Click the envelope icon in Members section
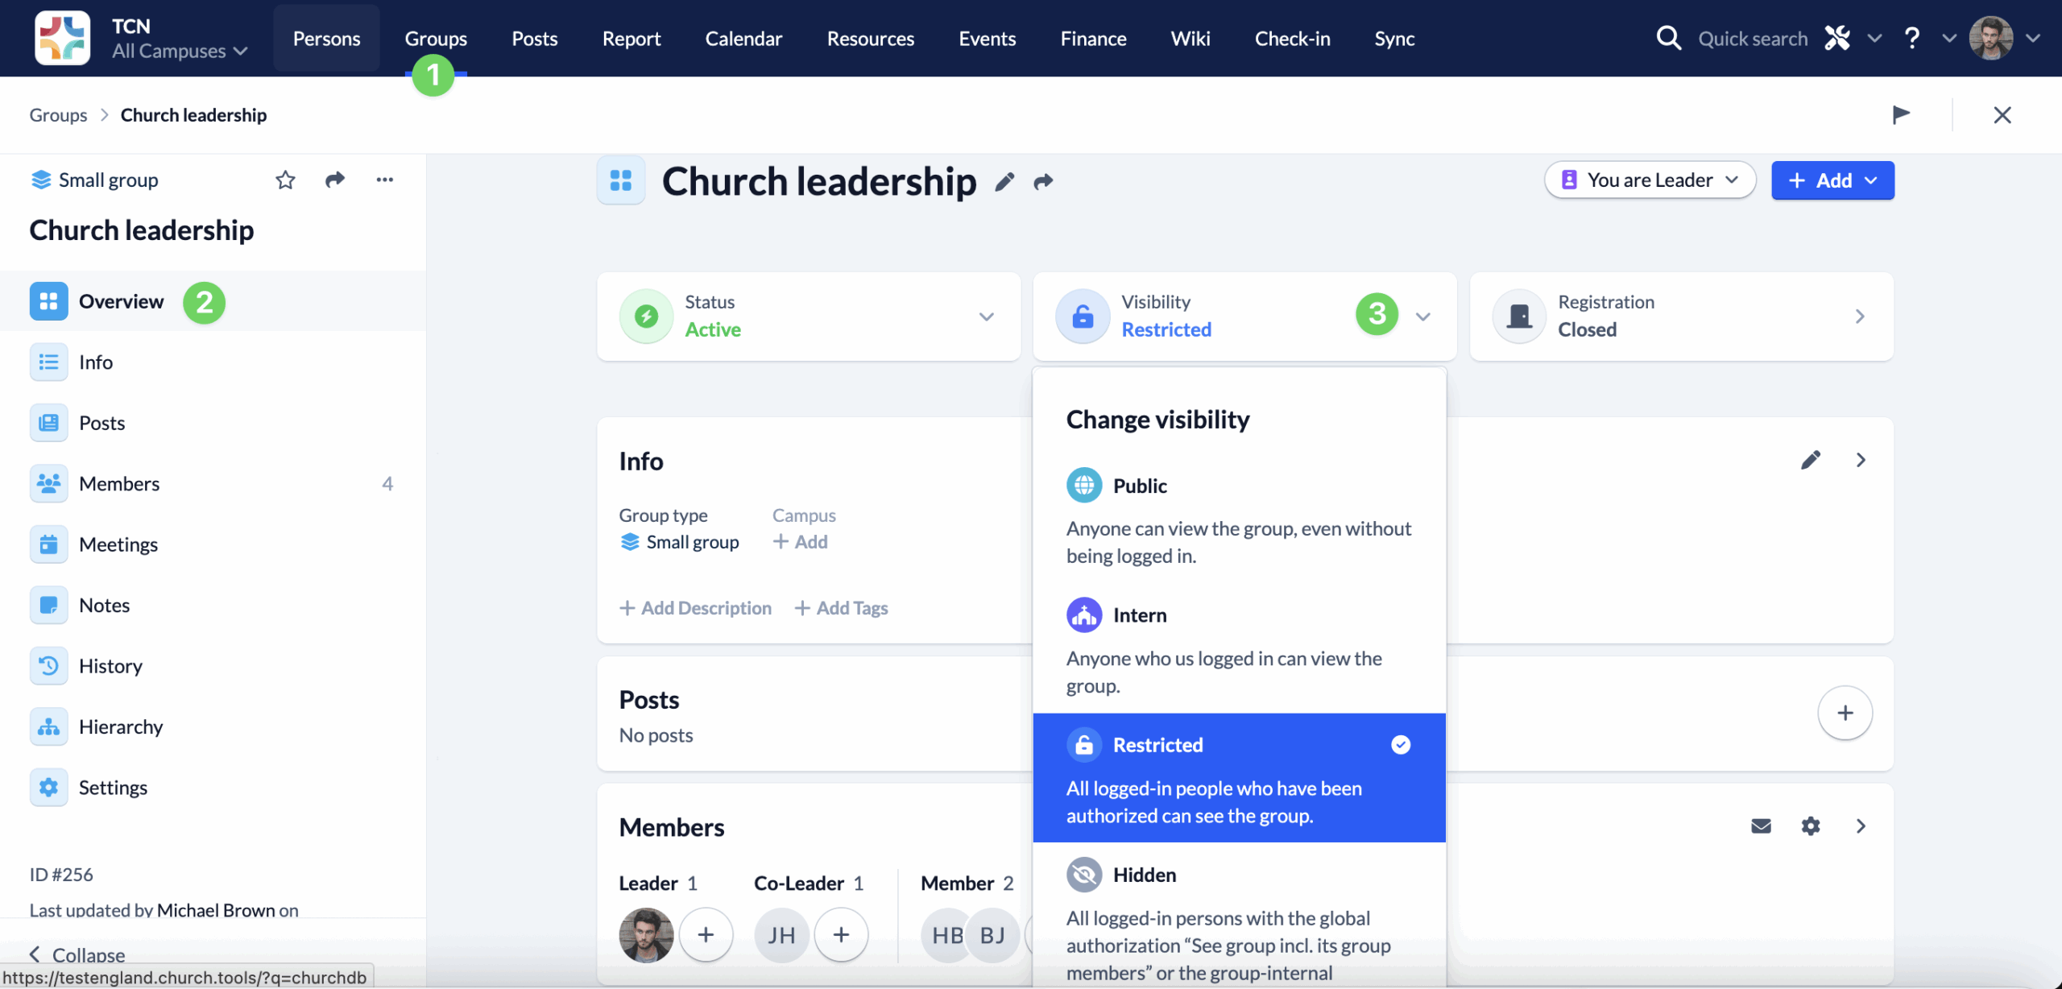 coord(1761,826)
